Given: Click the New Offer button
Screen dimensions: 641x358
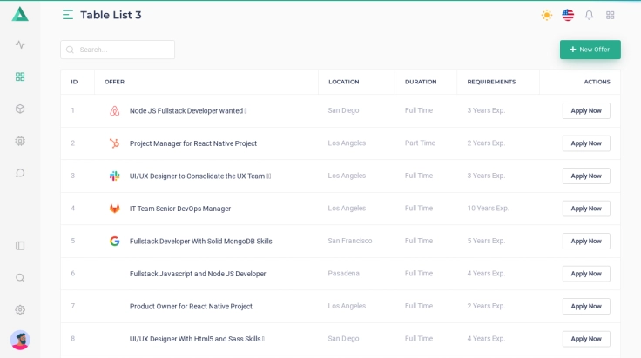Looking at the screenshot, I should (590, 50).
